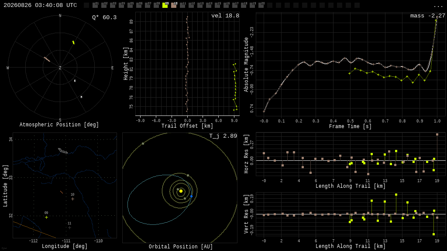The height and width of the screenshot is (251, 447).
Task: Select station box 20 in top strip
Action: pyautogui.click(x=261, y=5)
